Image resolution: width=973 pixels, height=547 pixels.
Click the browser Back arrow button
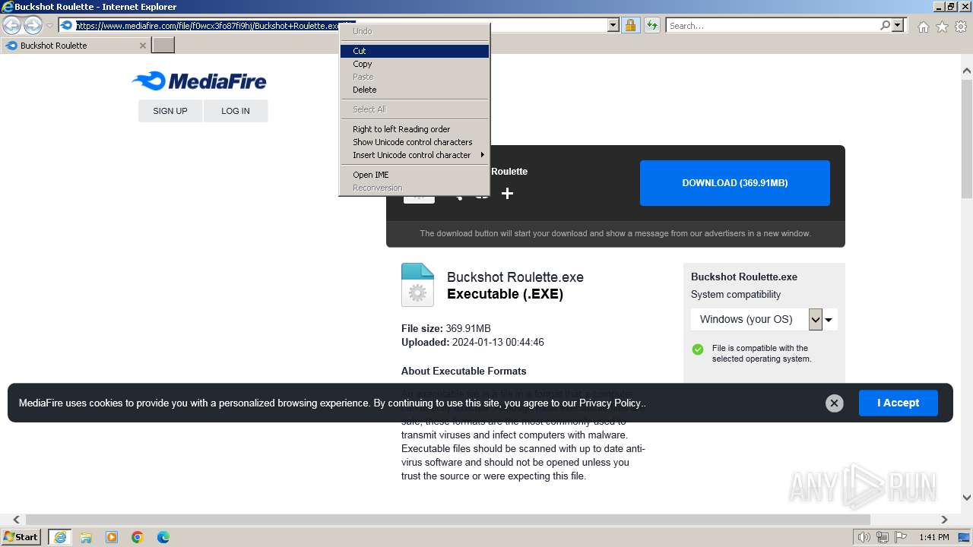coord(11,25)
